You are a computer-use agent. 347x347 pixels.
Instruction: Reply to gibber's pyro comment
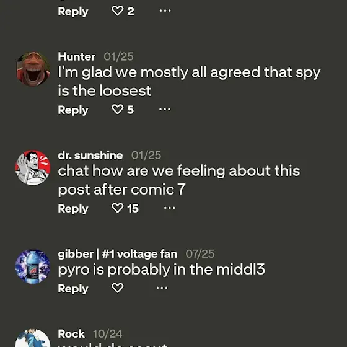pyautogui.click(x=73, y=289)
